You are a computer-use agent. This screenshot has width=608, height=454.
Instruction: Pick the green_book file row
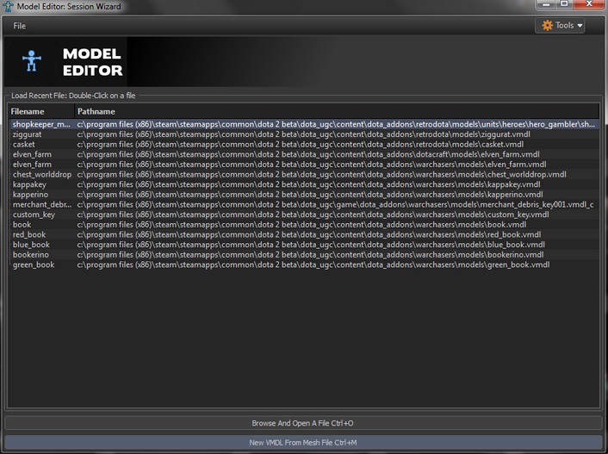tap(33, 264)
